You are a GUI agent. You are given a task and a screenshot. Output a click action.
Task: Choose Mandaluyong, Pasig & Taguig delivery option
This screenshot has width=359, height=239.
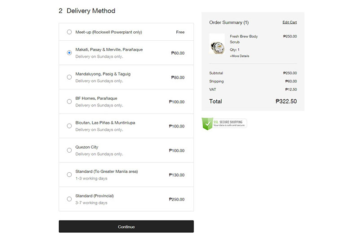click(x=69, y=77)
